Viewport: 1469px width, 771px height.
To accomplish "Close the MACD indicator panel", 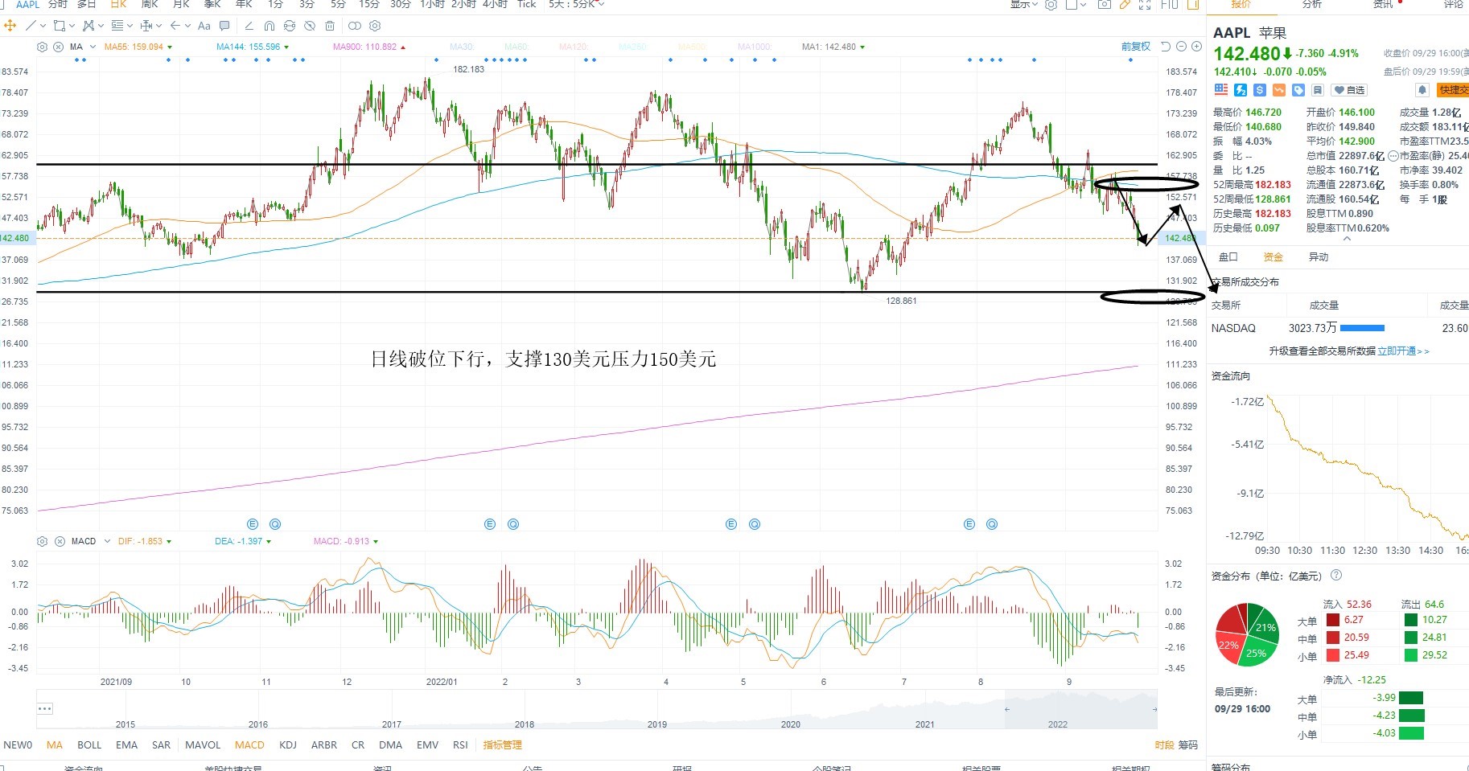I will point(60,541).
